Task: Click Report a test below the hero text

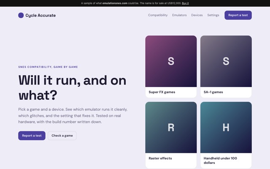Action: pos(32,136)
